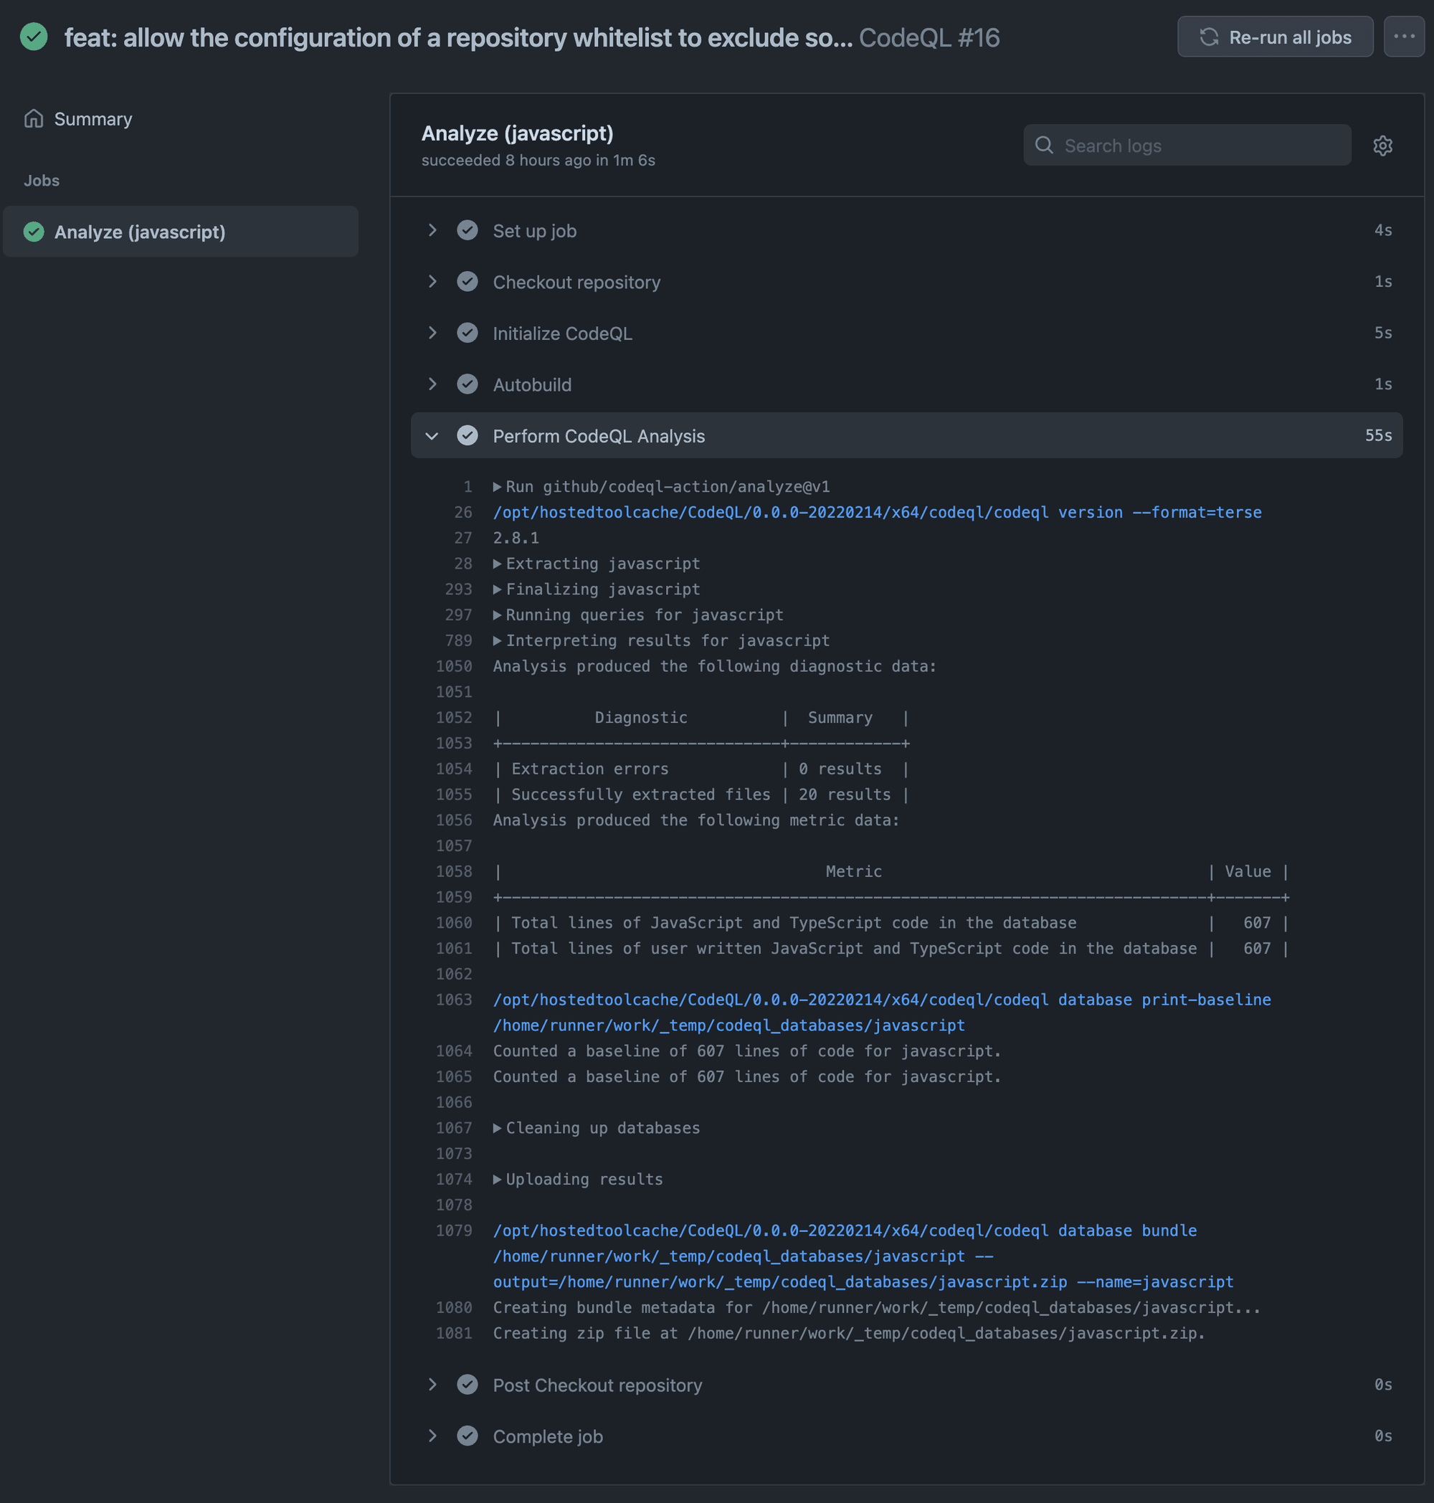This screenshot has height=1503, width=1434.
Task: Expand the Autobuild step
Action: 432,384
